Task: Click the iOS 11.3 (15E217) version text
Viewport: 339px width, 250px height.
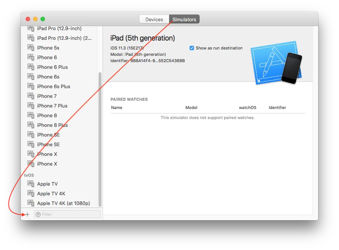Action: click(x=127, y=48)
